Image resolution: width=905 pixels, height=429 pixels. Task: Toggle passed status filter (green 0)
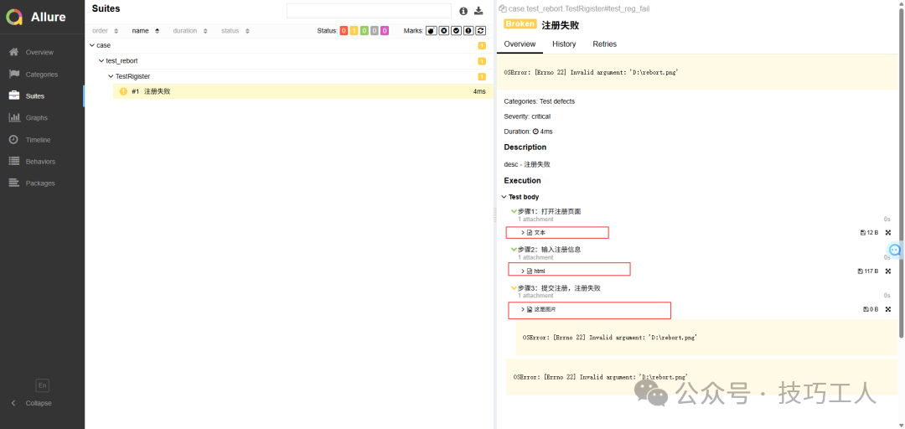365,31
